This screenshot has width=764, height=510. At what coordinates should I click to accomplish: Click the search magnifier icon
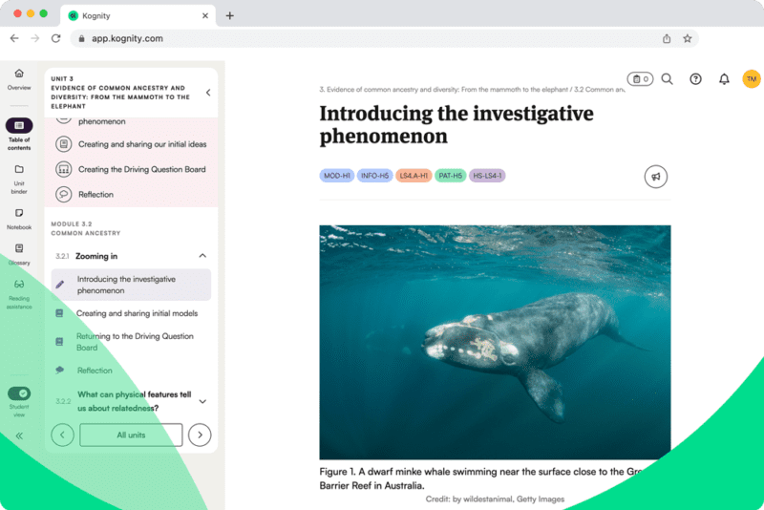[667, 79]
